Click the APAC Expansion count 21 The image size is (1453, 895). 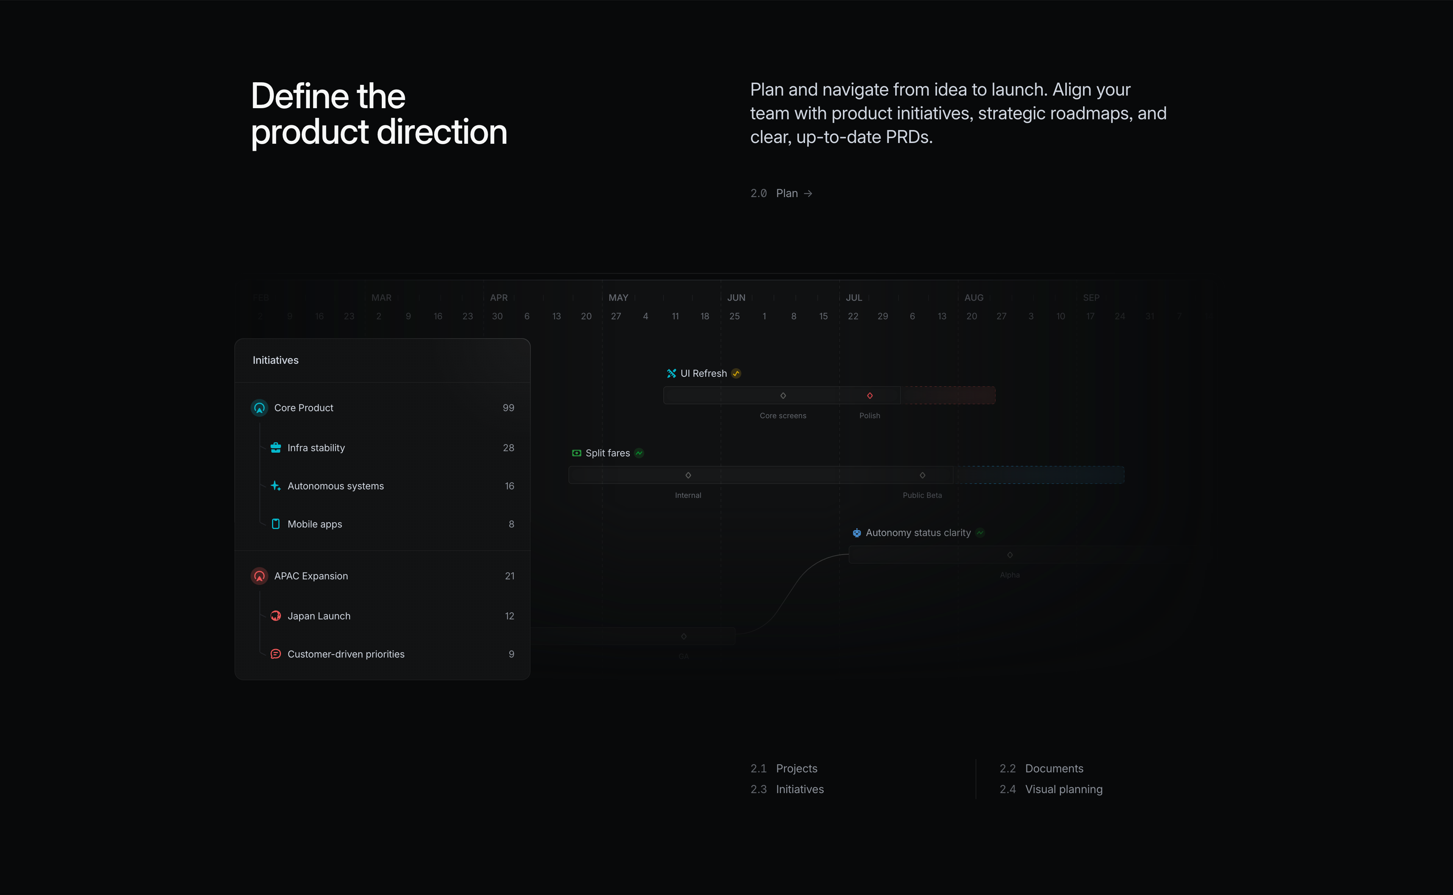509,576
